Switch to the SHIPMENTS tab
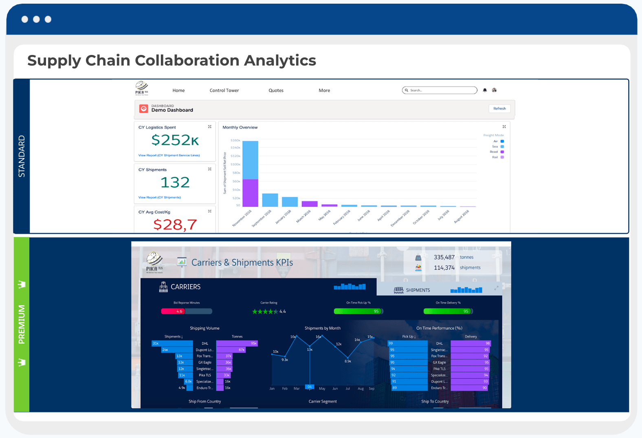This screenshot has height=438, width=642. tap(417, 290)
